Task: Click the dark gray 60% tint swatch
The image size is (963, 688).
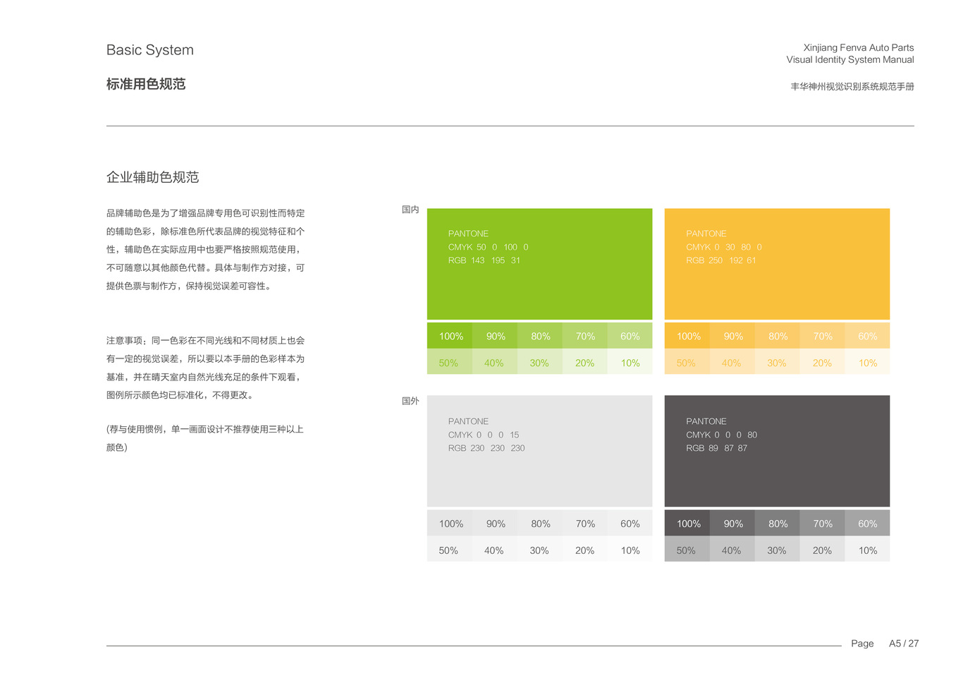Action: point(867,523)
